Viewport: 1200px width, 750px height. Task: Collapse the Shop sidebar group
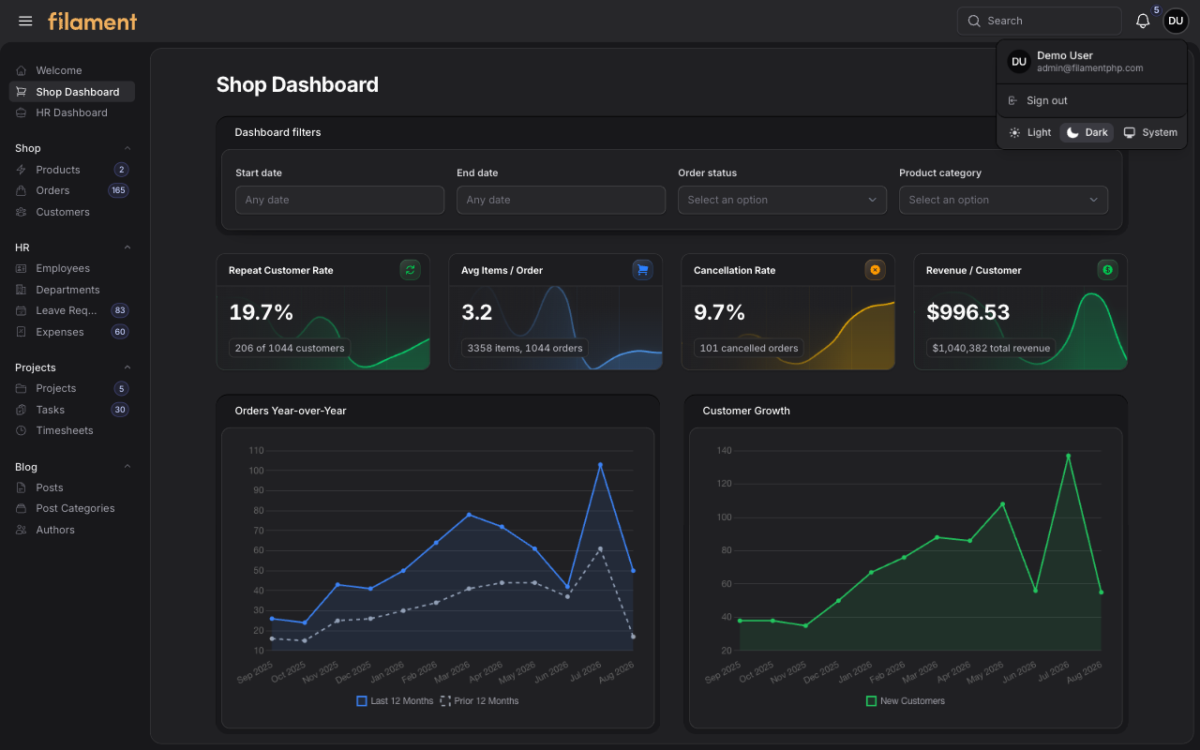pyautogui.click(x=127, y=148)
